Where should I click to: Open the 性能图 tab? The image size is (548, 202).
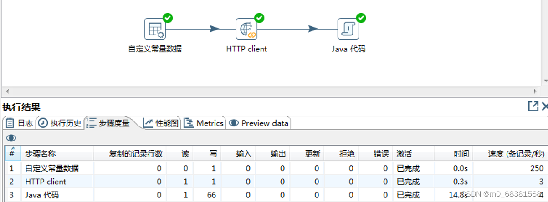(161, 123)
